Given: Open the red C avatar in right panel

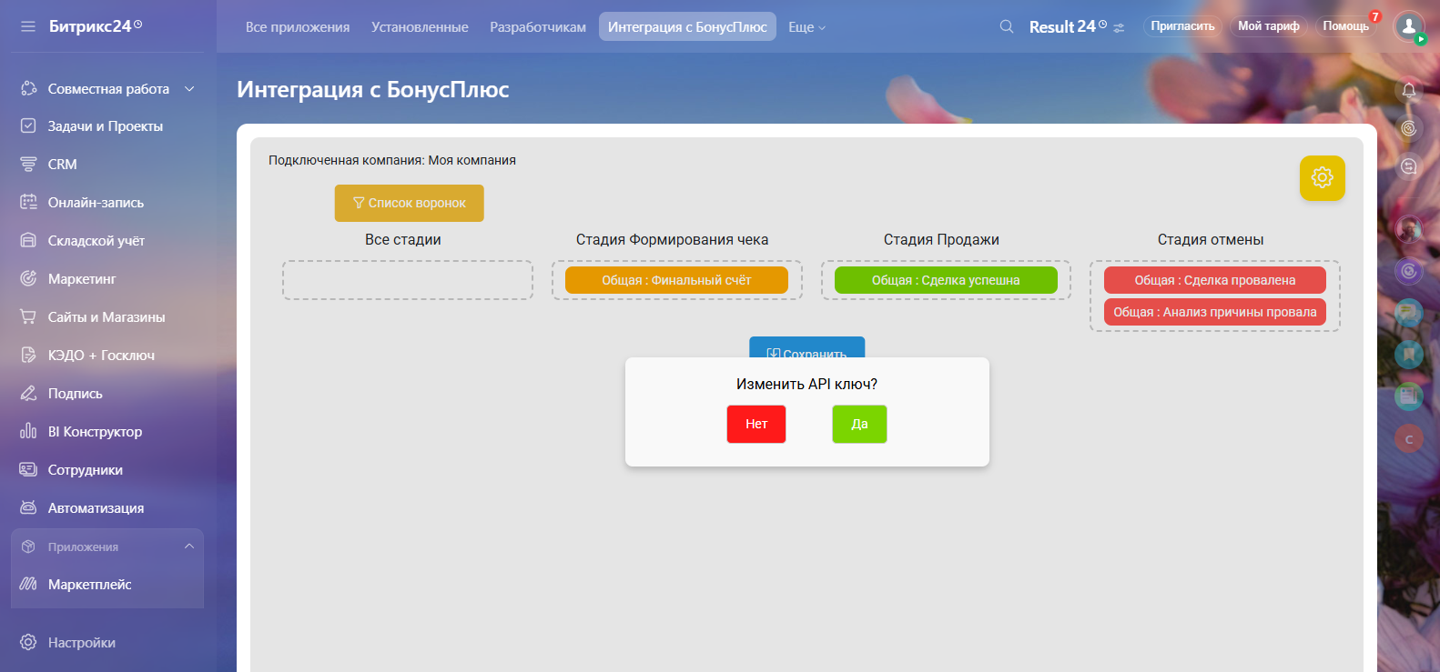Looking at the screenshot, I should [x=1409, y=439].
